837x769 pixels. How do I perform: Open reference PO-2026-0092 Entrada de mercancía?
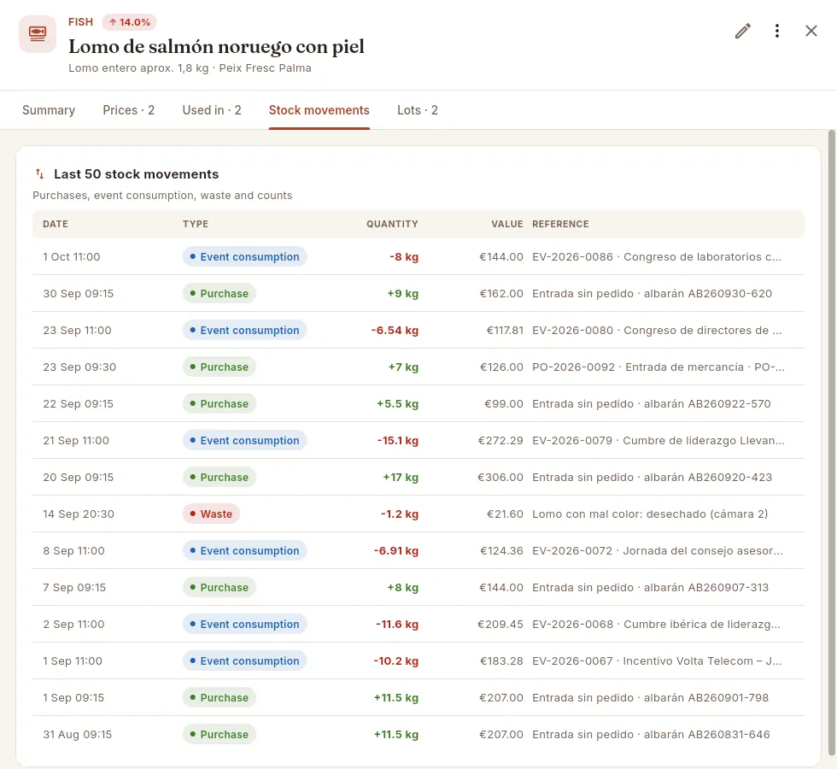click(x=658, y=367)
